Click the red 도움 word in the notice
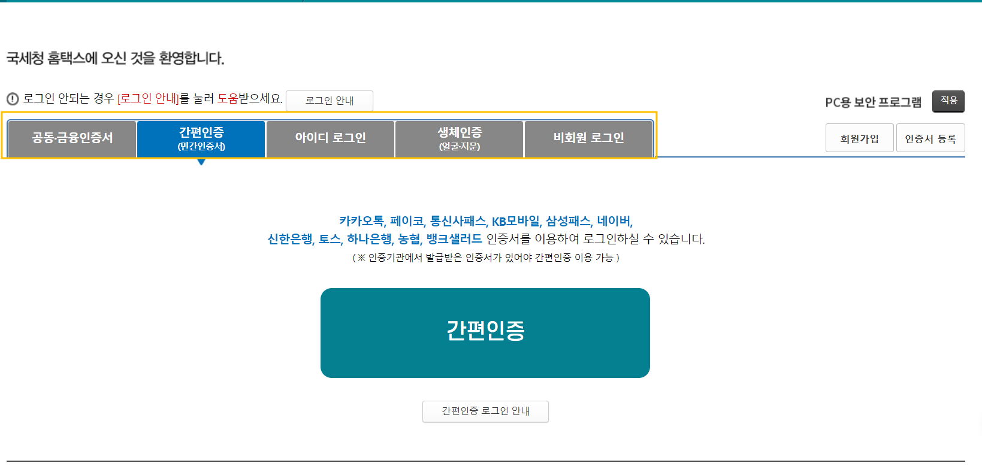Screen dimensions: 982x466 coord(228,98)
